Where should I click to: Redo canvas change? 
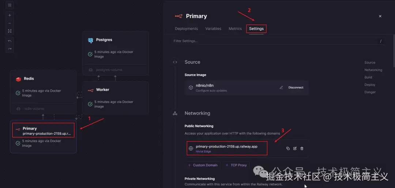pos(10,49)
